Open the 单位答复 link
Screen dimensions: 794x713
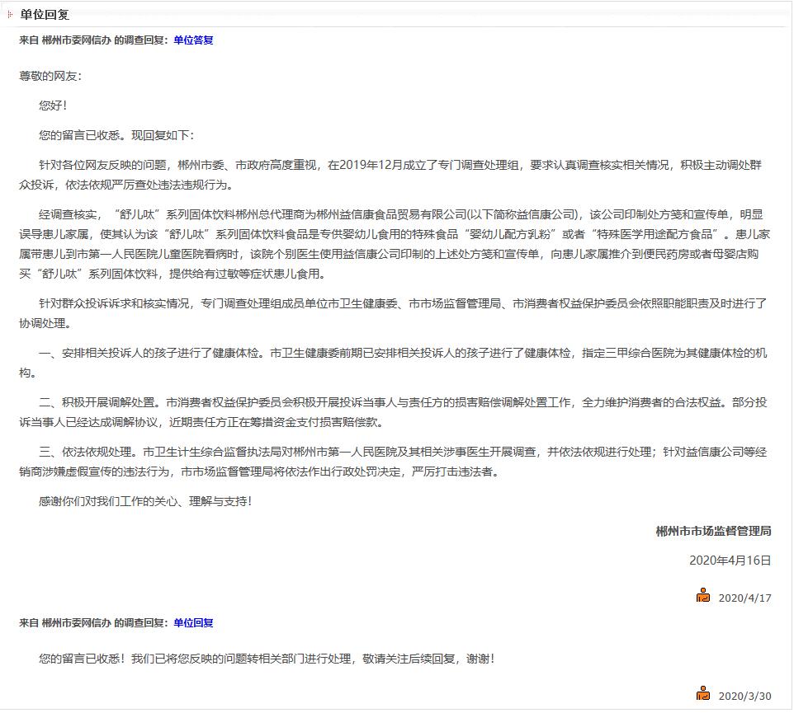[x=191, y=39]
